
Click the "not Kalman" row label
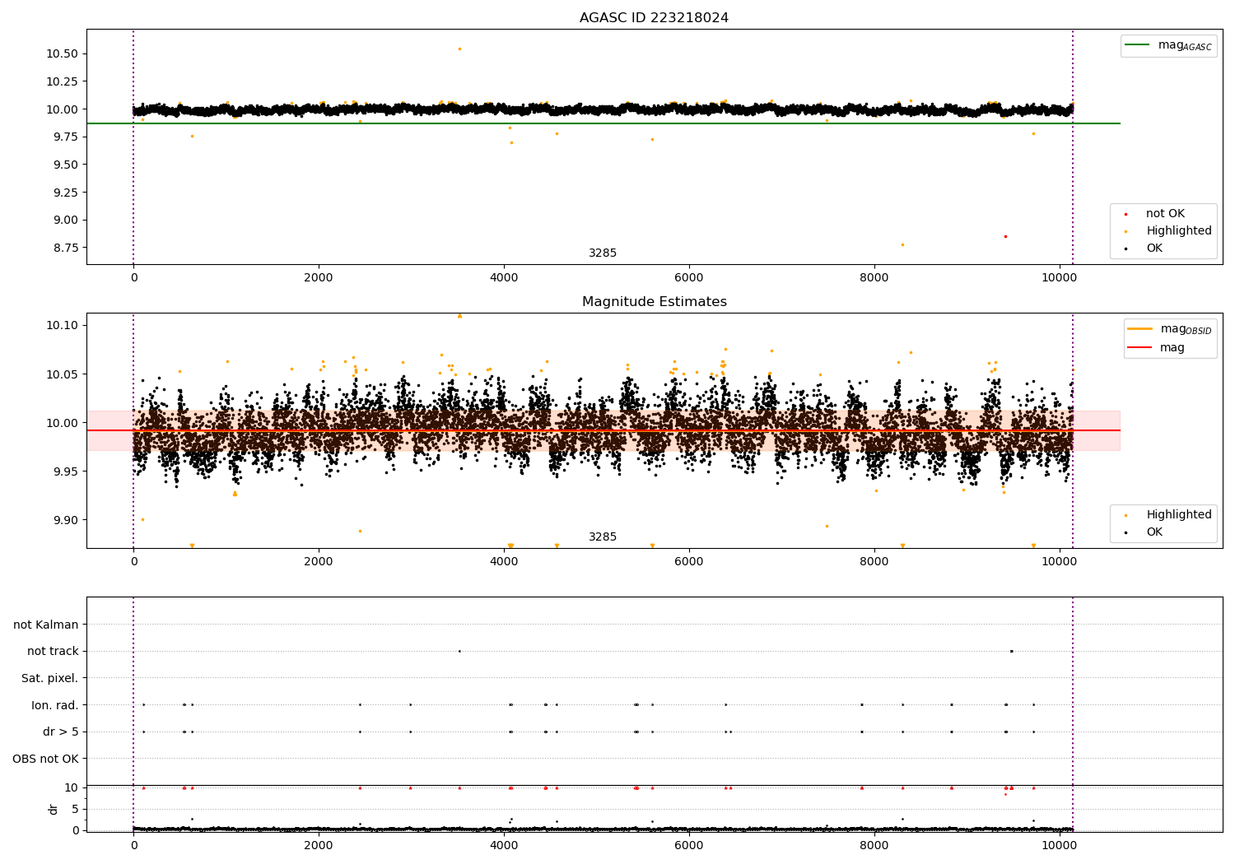(x=46, y=625)
